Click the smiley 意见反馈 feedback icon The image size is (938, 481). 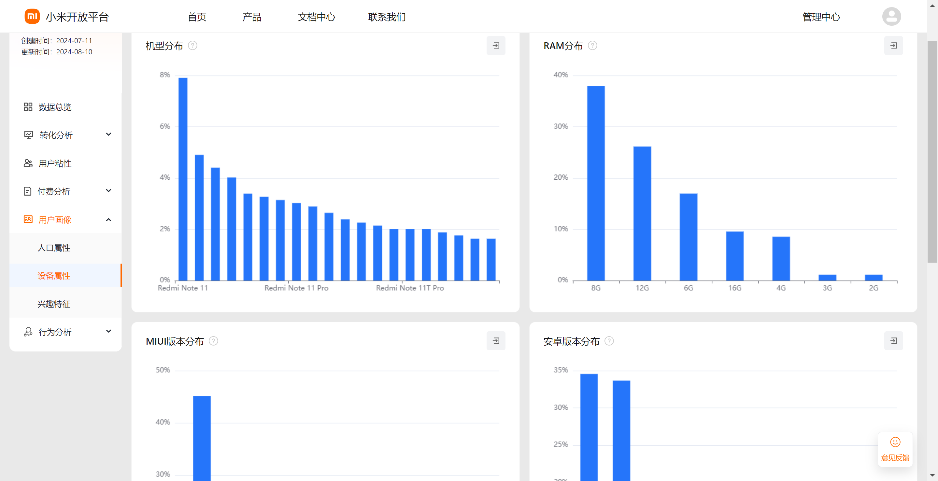coord(895,442)
